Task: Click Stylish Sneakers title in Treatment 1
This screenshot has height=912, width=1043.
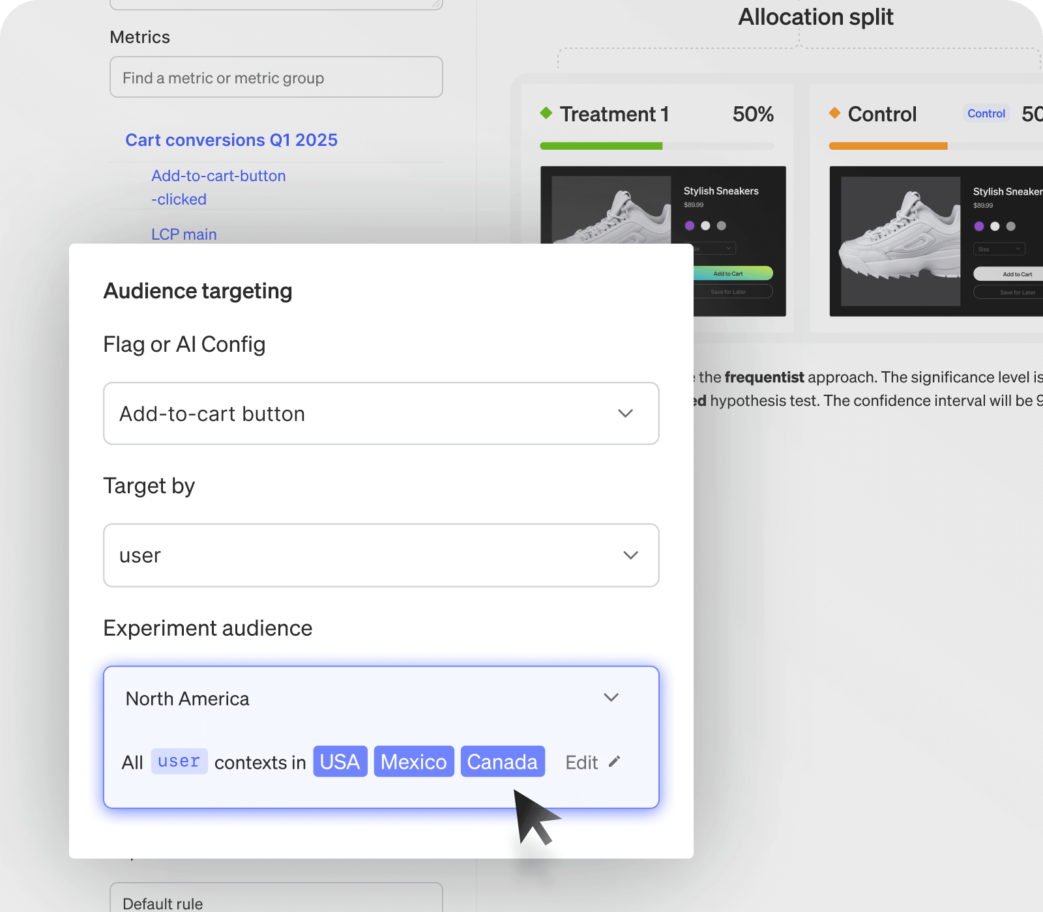Action: coord(721,191)
